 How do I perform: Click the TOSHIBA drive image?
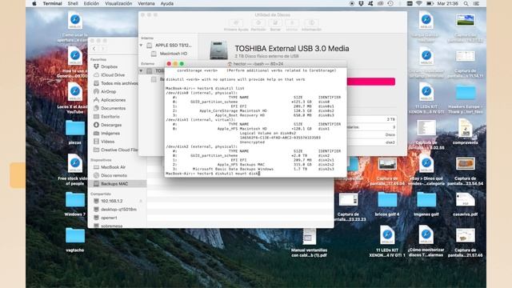point(218,50)
